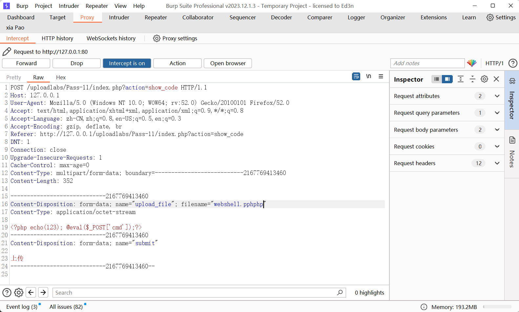
Task: Switch to the Target tab
Action: click(x=57, y=17)
